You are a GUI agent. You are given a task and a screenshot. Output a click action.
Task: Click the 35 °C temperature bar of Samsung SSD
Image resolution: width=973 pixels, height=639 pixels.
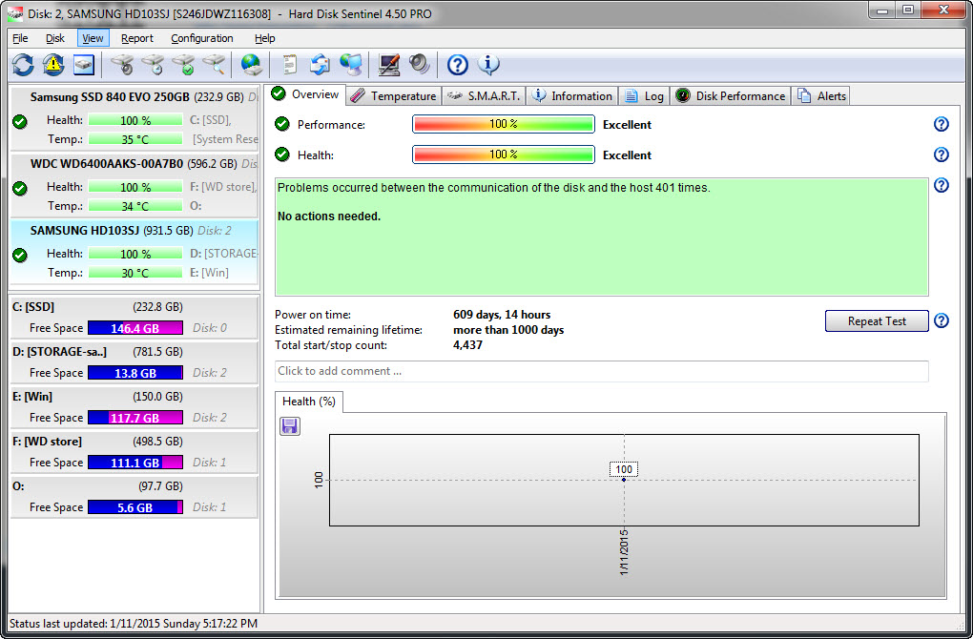pos(135,139)
